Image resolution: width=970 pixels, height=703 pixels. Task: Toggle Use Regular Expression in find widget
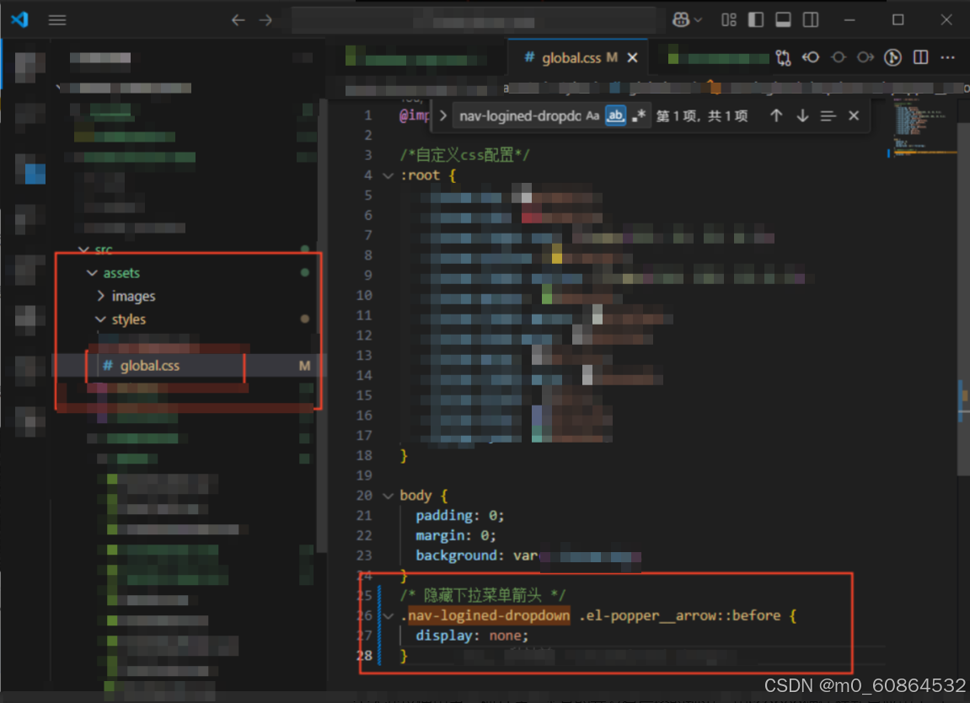point(639,115)
